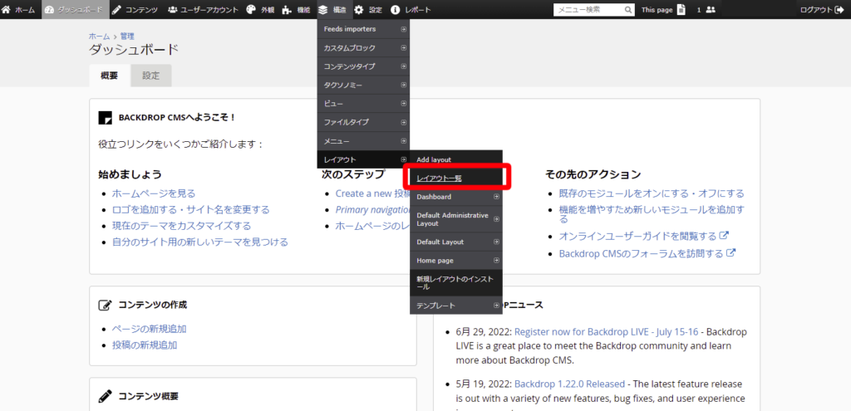Open 既存のモジュールをオンにする・オフにする link
851x411 pixels.
tap(652, 193)
